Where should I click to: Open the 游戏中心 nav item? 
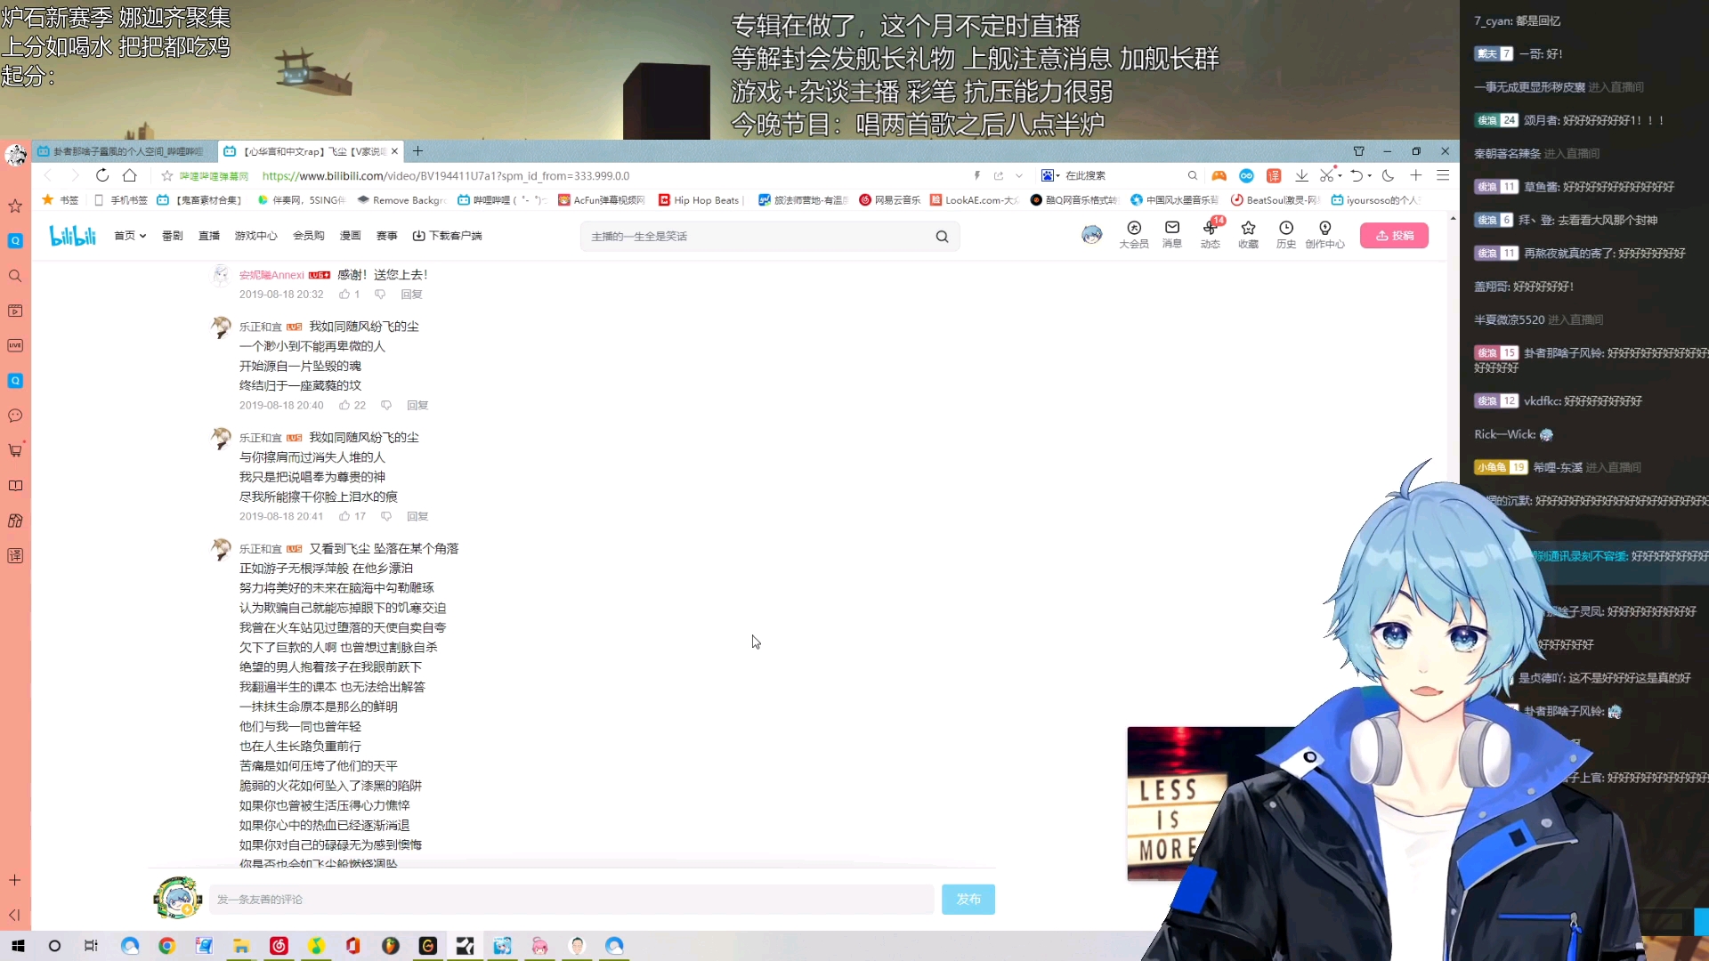pyautogui.click(x=256, y=236)
